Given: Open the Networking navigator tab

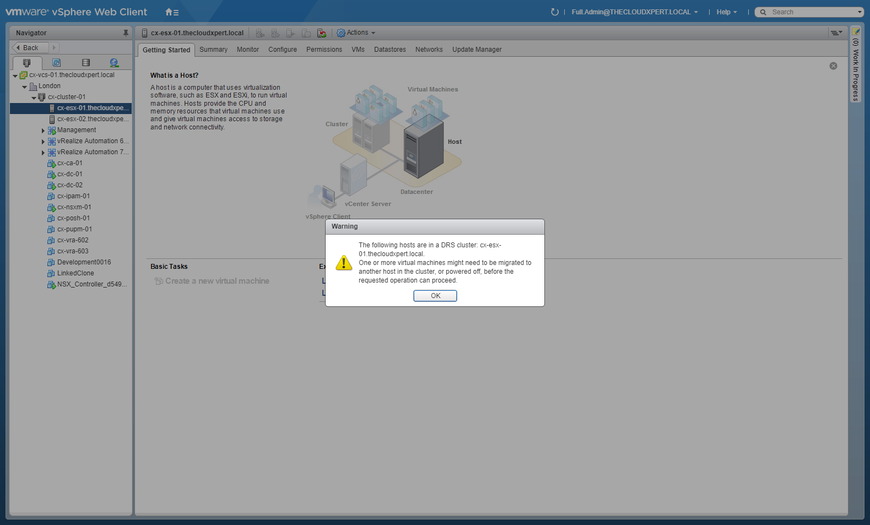Looking at the screenshot, I should point(114,63).
